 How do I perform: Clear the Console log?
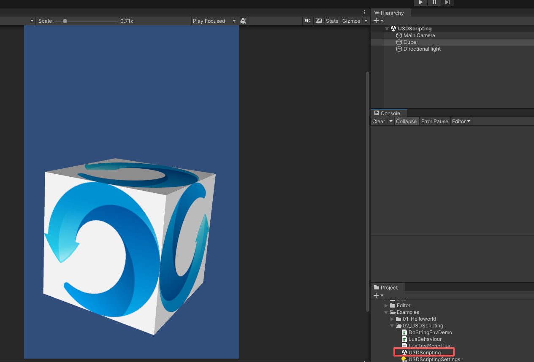point(379,122)
